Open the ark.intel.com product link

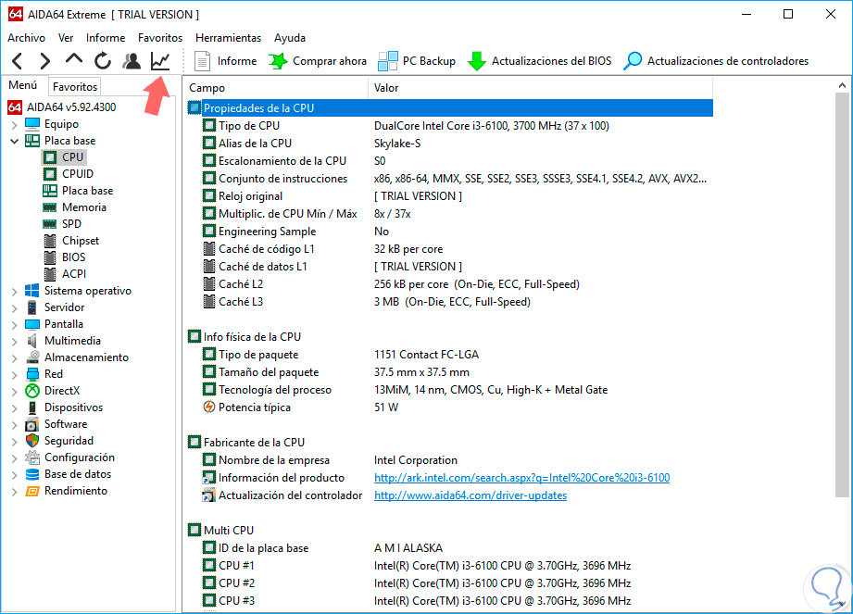click(521, 478)
